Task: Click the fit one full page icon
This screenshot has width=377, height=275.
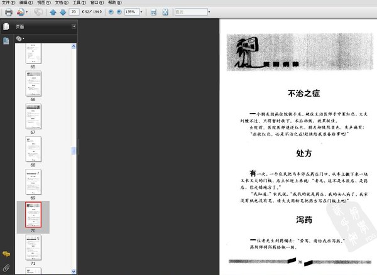Action: pyautogui.click(x=165, y=12)
